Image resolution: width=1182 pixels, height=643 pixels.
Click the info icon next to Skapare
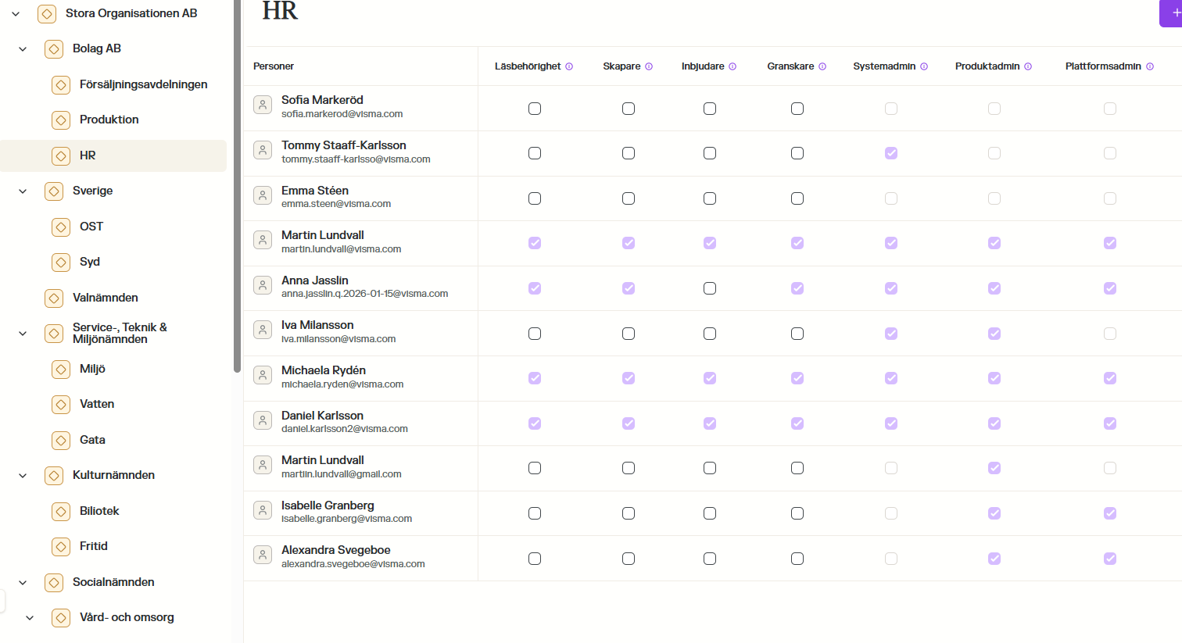(x=649, y=66)
